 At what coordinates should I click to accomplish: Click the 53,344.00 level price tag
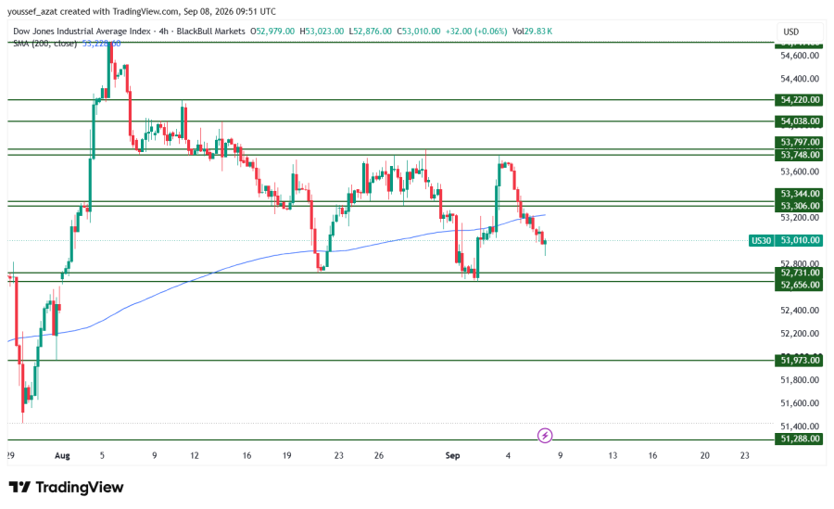799,194
